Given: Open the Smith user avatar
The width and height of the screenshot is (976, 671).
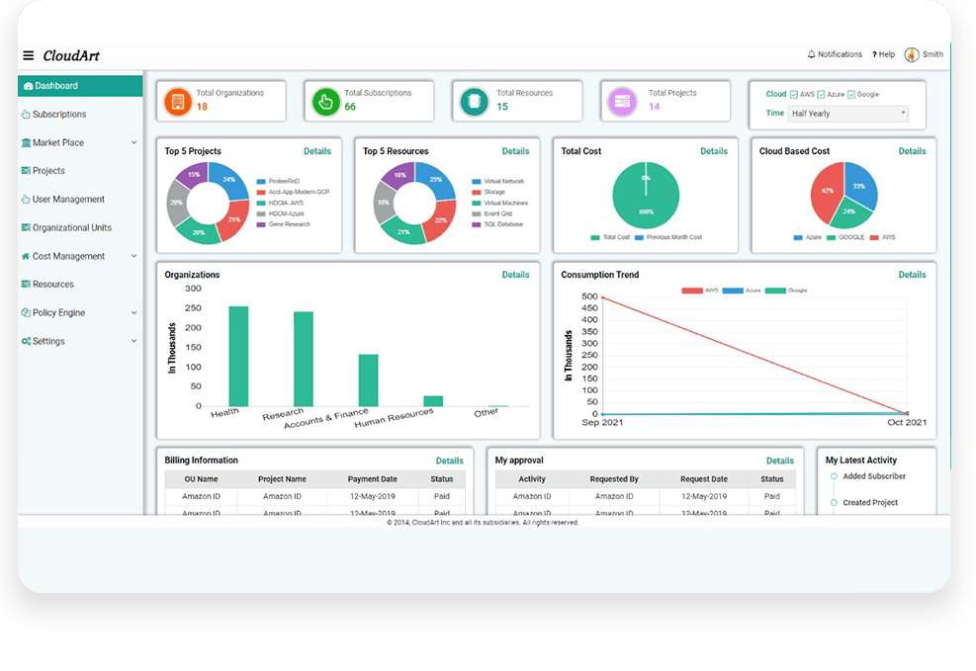Looking at the screenshot, I should [912, 54].
